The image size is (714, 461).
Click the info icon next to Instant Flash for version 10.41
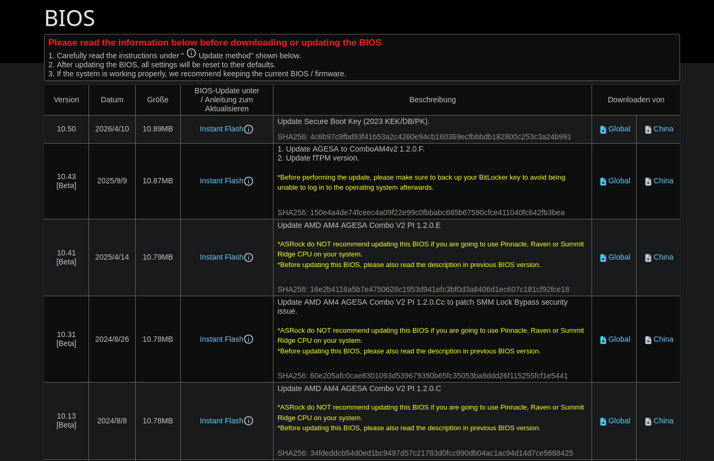(x=249, y=258)
